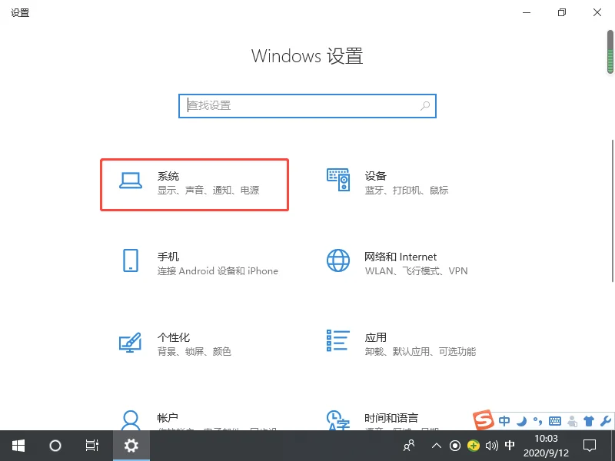Click the round record tray icon
615x461 pixels.
pos(455,446)
